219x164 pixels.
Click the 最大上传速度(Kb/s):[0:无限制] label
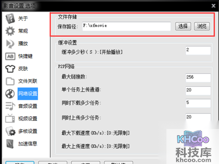click(95, 146)
